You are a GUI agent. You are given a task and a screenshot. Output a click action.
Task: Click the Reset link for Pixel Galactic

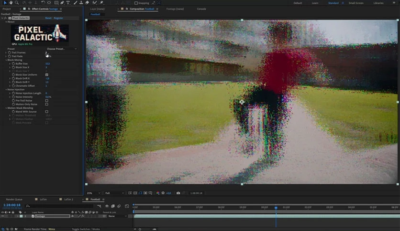pyautogui.click(x=48, y=18)
